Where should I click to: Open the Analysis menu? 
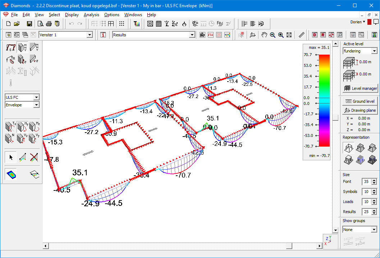(91, 14)
